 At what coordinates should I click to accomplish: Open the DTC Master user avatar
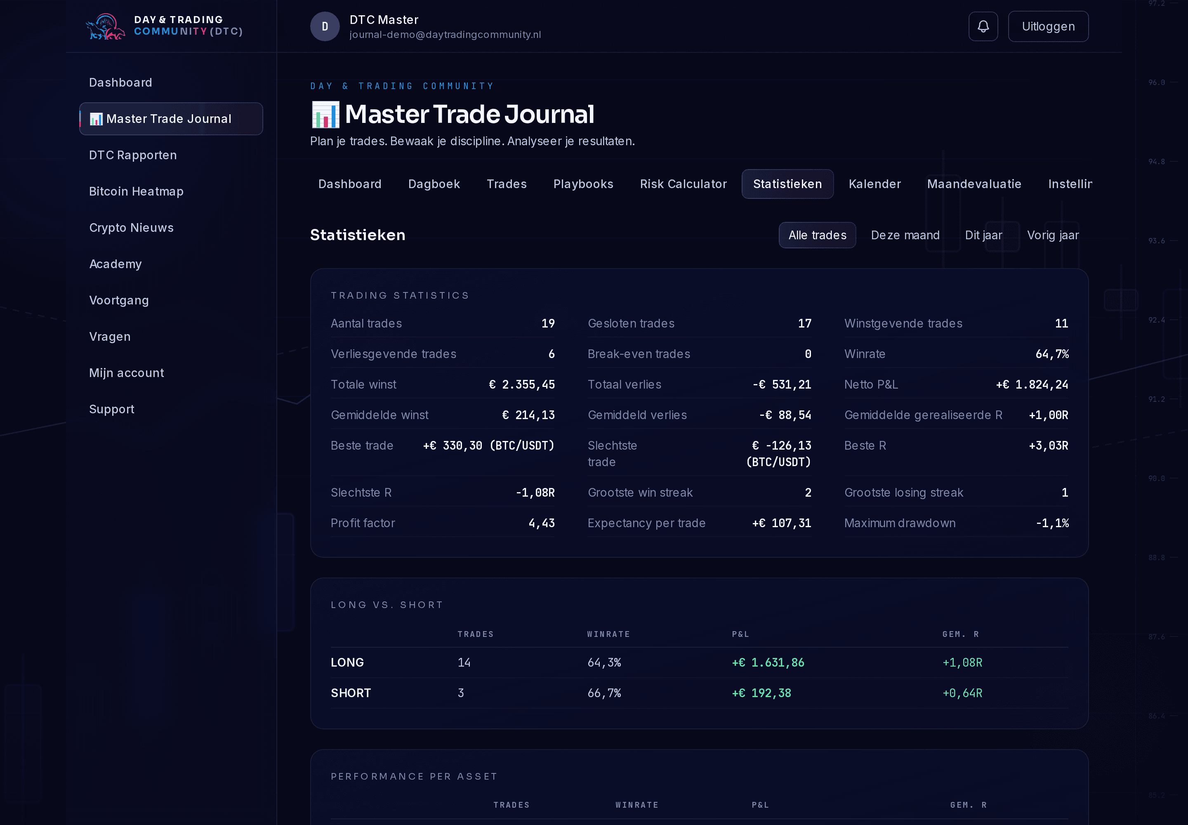pyautogui.click(x=325, y=26)
